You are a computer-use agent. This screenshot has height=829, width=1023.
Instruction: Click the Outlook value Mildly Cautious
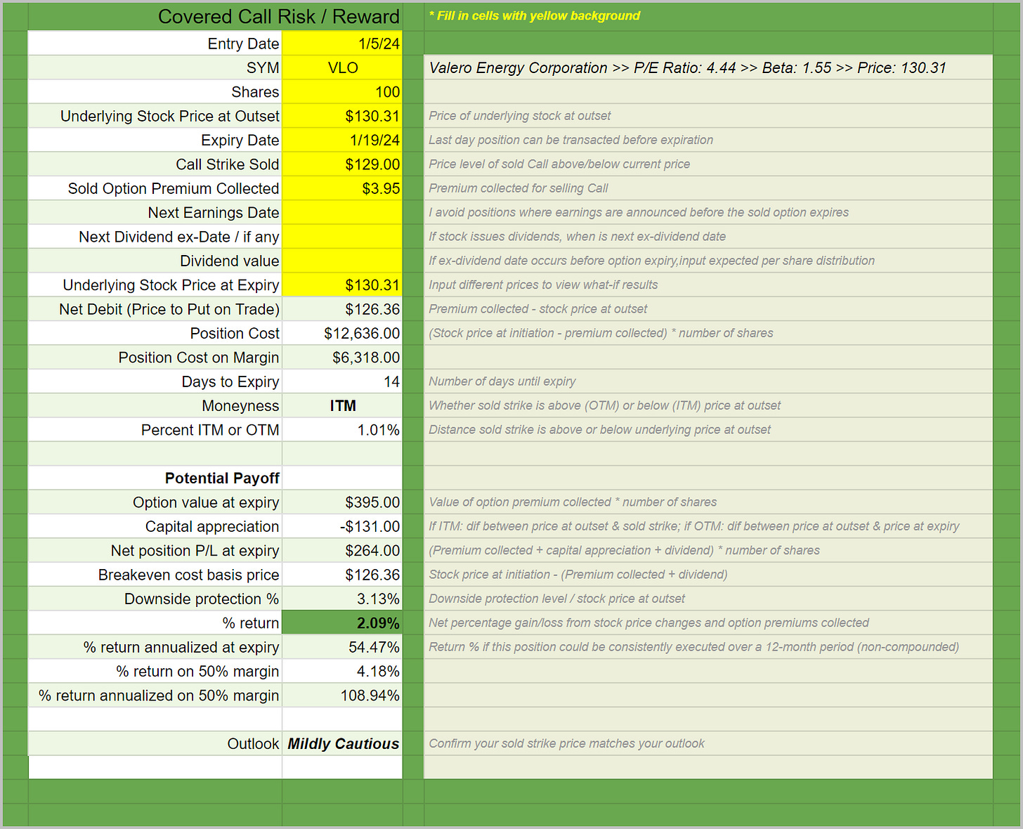(x=342, y=743)
